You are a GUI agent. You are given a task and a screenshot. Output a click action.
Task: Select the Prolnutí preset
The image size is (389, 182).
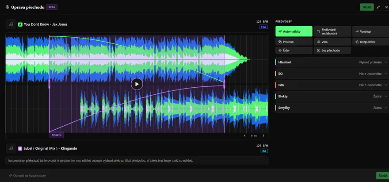click(294, 42)
